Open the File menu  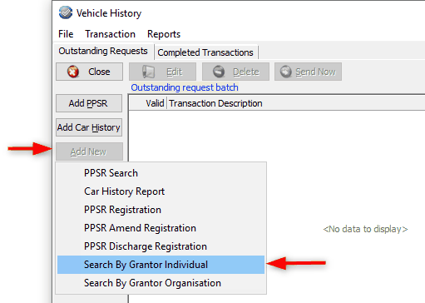(66, 34)
